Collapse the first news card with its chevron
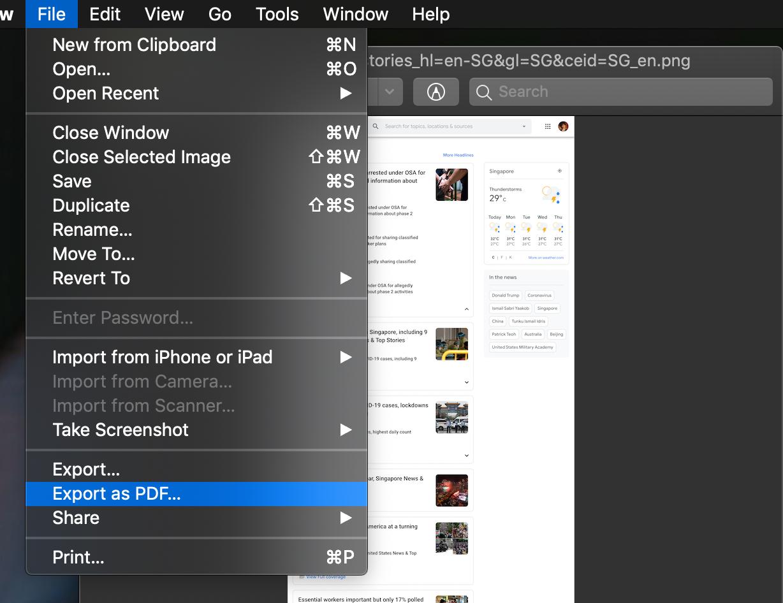This screenshot has height=603, width=783. pyautogui.click(x=466, y=309)
